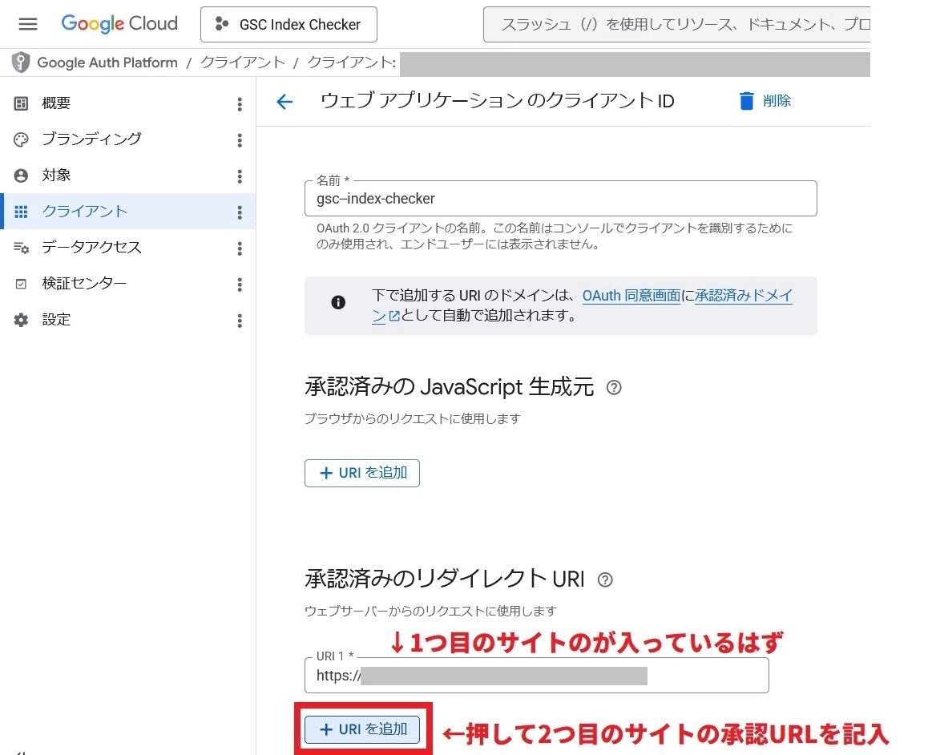Open more options for 概要
The height and width of the screenshot is (755, 932).
click(240, 104)
